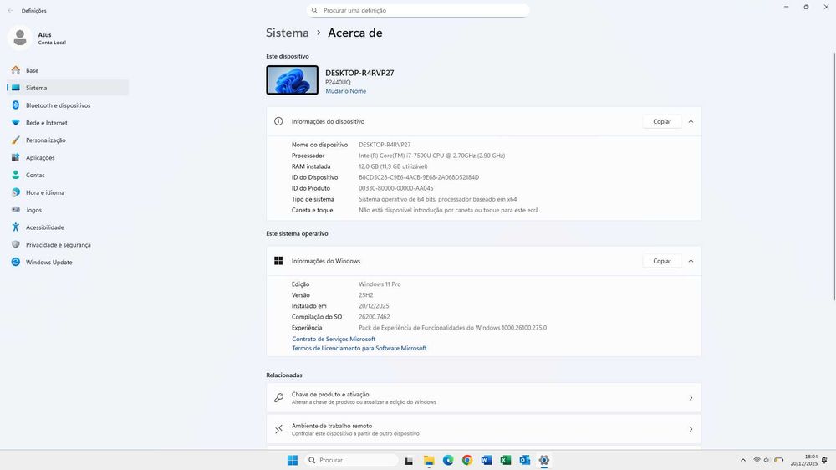This screenshot has width=836, height=470.
Task: Click ID do Produto value 00330-80000-00000-AA045
Action: pyautogui.click(x=395, y=188)
